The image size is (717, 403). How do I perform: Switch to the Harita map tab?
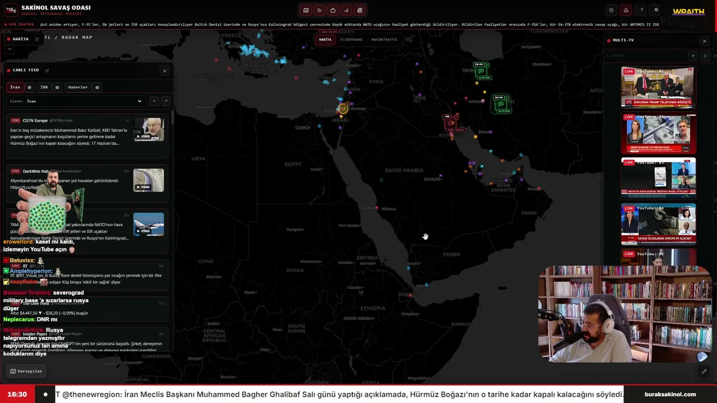point(325,40)
